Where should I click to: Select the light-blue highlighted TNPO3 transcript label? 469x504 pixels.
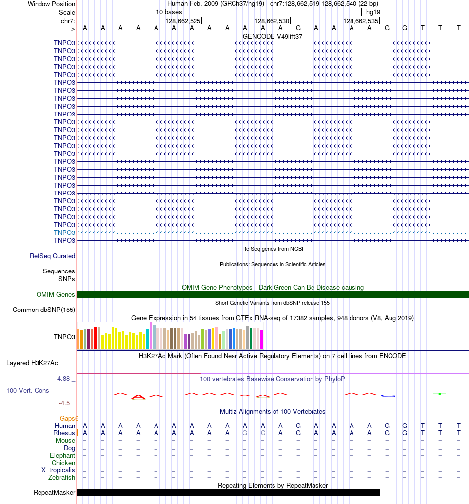[x=64, y=233]
